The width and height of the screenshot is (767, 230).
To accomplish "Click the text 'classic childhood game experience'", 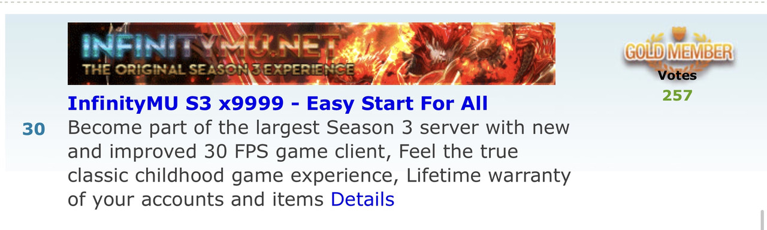I will (x=234, y=175).
